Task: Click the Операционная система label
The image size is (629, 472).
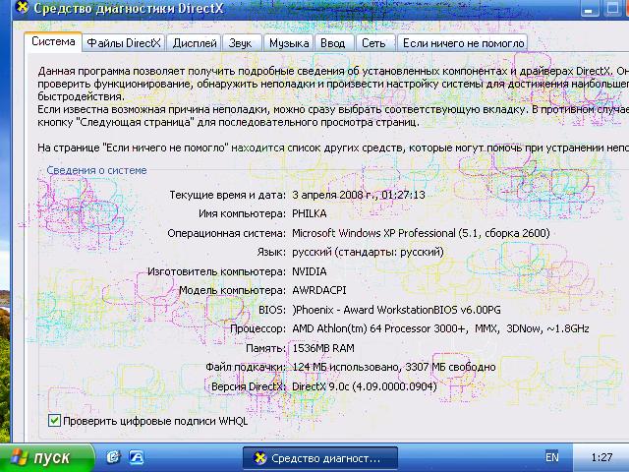Action: tap(226, 233)
